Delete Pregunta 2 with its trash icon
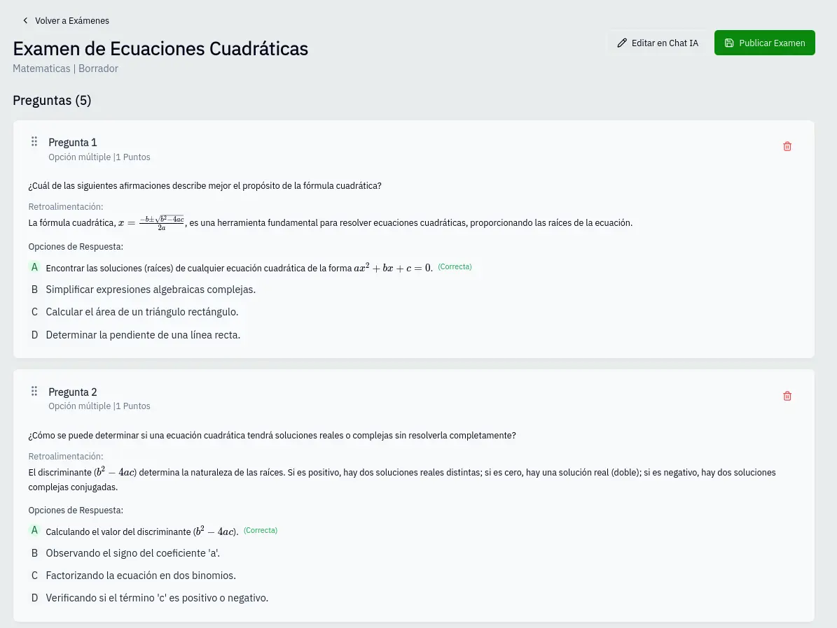 click(787, 396)
